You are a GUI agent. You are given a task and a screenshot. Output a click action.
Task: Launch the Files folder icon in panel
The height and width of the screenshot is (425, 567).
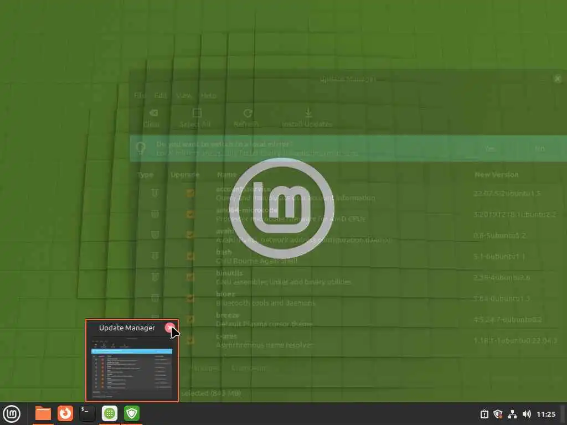coord(43,413)
